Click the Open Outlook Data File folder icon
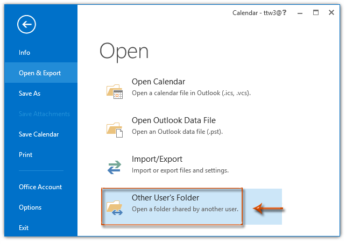 (115, 130)
